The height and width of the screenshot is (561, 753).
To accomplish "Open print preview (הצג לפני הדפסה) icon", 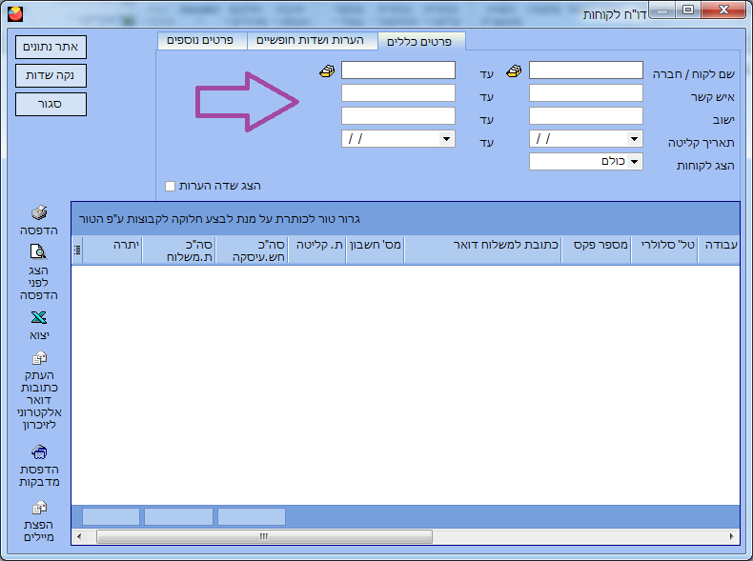I will [39, 252].
